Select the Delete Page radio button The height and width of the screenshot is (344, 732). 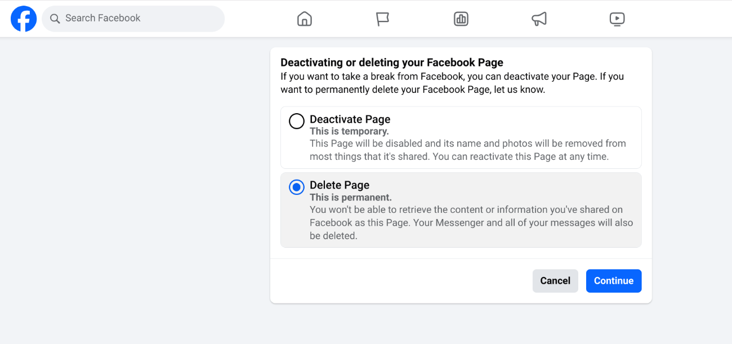pos(296,187)
